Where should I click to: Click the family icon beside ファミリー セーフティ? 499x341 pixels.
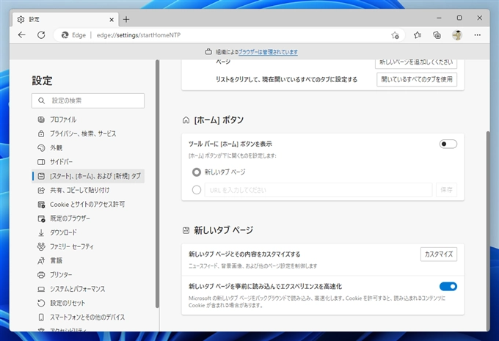41,246
